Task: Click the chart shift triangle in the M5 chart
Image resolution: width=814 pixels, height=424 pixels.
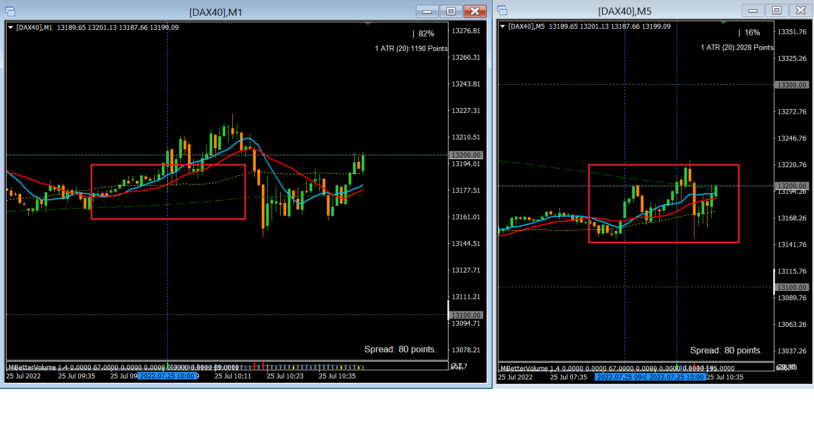Action: pyautogui.click(x=723, y=23)
